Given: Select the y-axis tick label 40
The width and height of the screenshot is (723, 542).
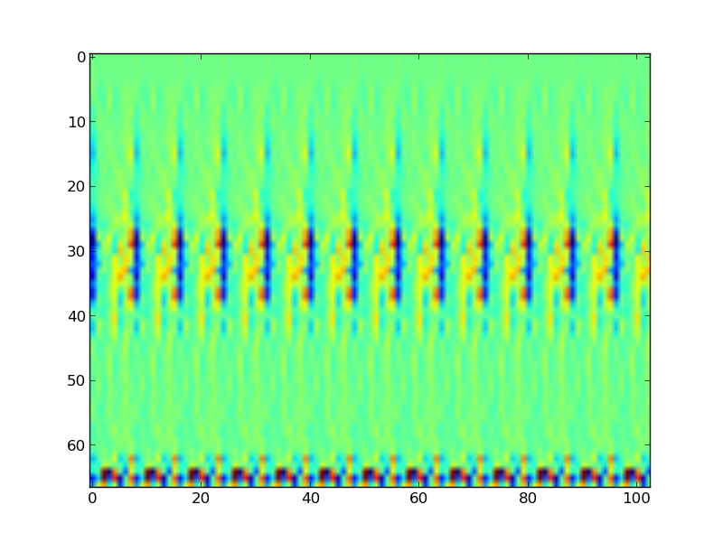Looking at the screenshot, I should pos(77,316).
